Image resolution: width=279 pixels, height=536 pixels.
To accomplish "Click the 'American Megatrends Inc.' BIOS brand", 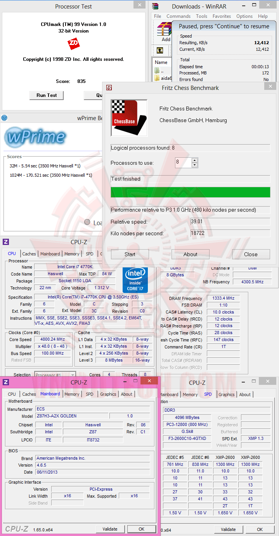I will [92, 458].
